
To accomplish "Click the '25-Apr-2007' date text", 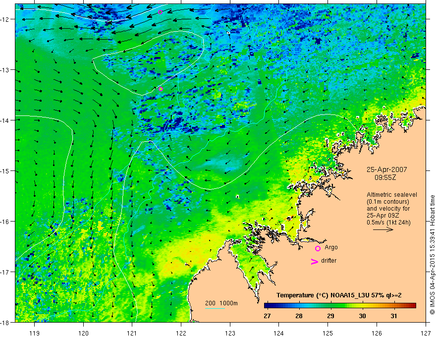I will click(x=386, y=169).
